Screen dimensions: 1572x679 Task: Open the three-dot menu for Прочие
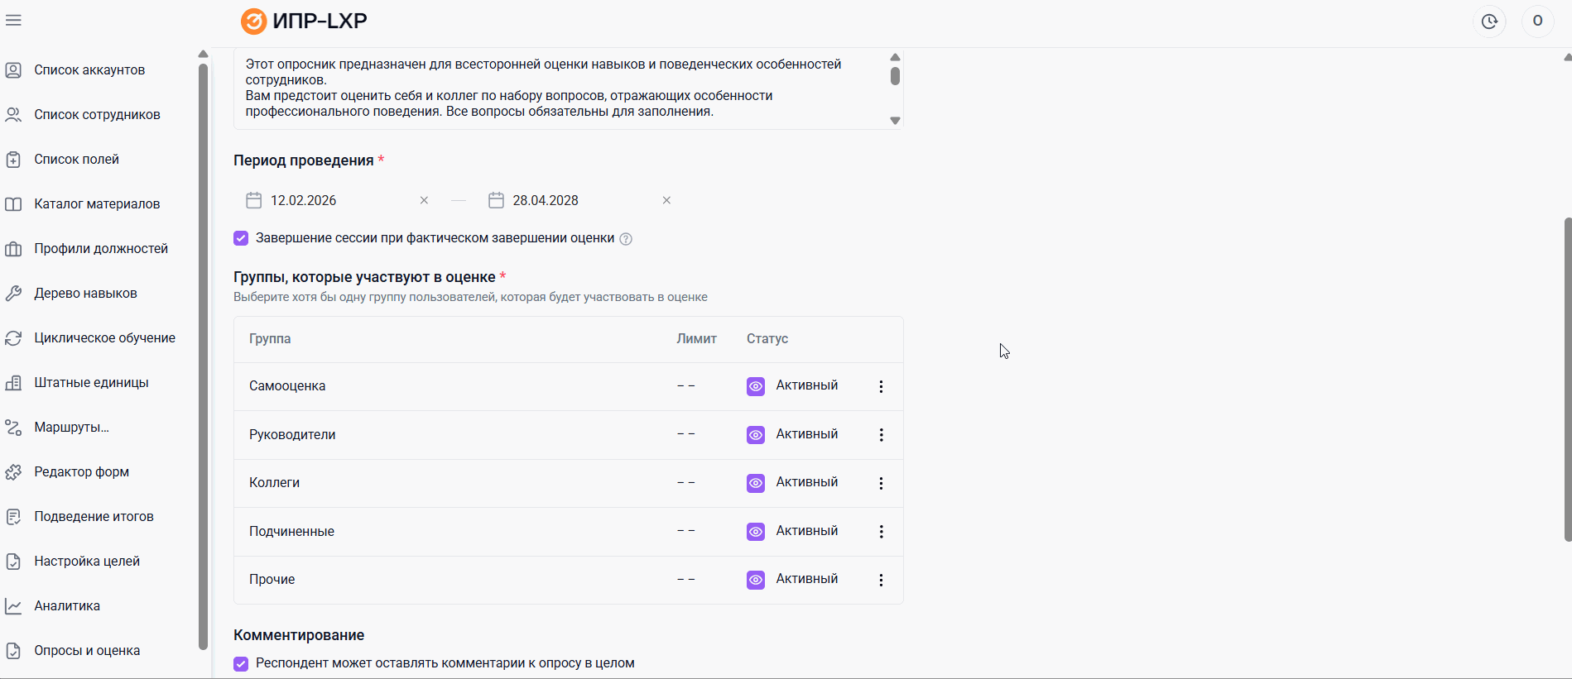(x=881, y=580)
